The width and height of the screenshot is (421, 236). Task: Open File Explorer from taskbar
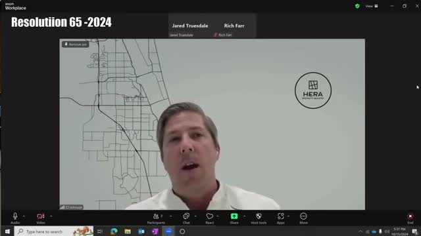coord(128,231)
